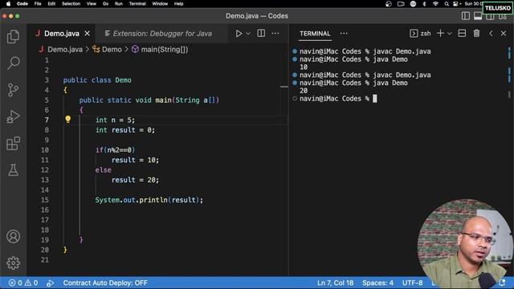Click the lightbulb code action on line 7
Screen dimensions: 514x289
coord(67,120)
